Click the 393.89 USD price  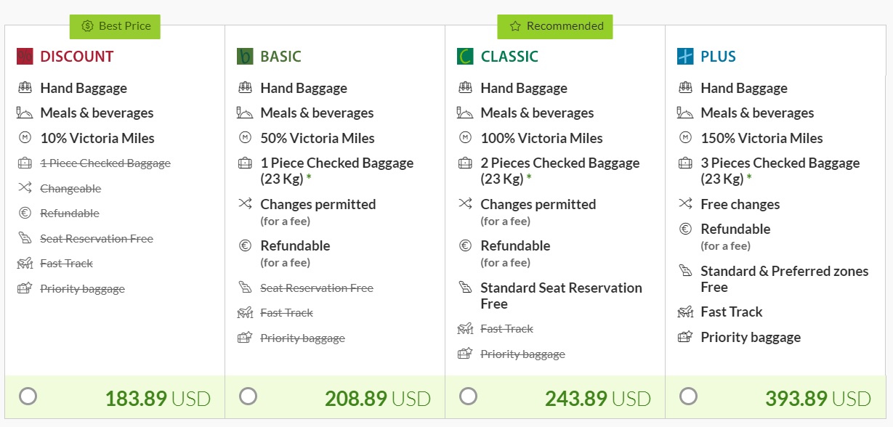coord(817,399)
